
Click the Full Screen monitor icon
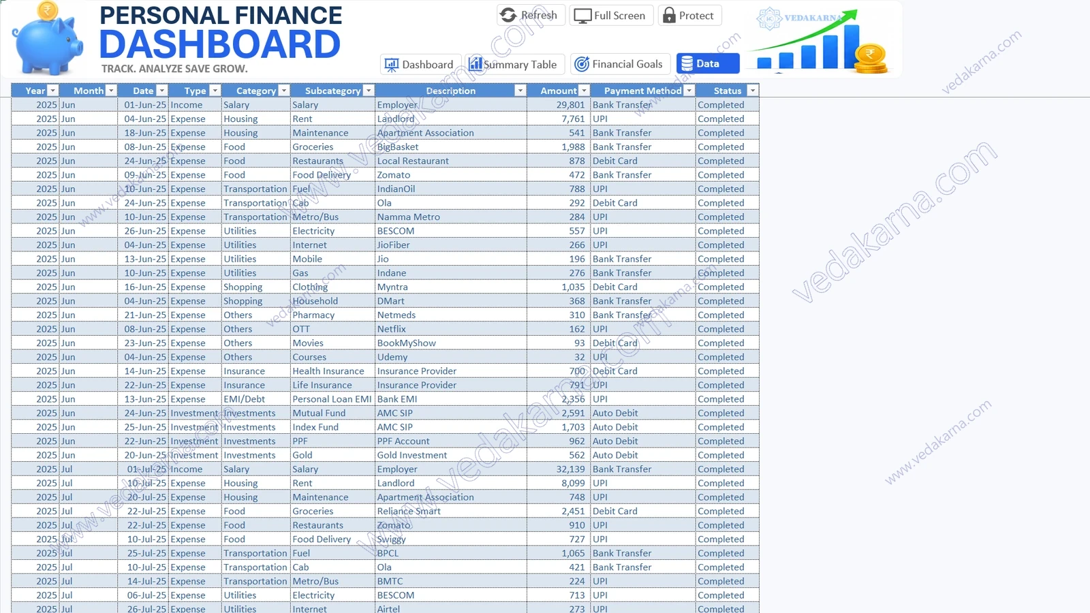click(x=582, y=16)
